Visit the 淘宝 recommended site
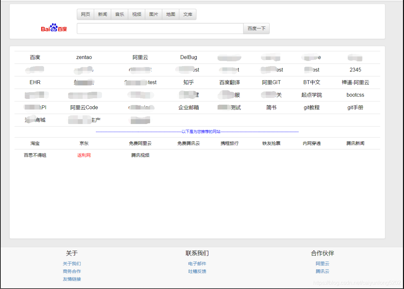This screenshot has width=404, height=289. (35, 143)
